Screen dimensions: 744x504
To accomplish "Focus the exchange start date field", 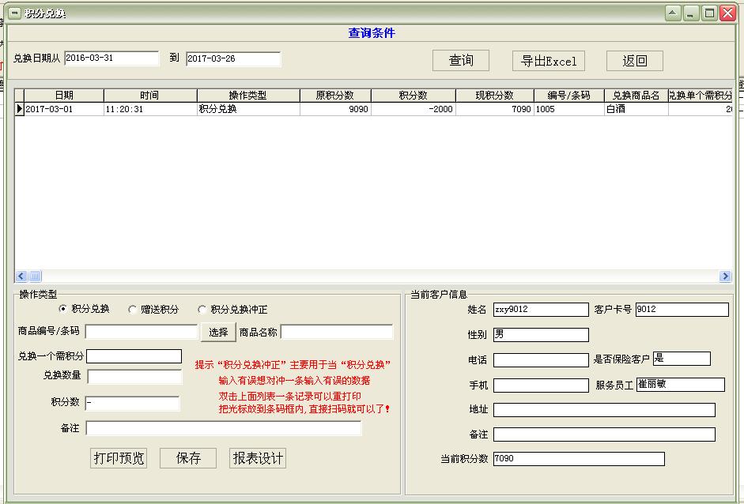I will (x=111, y=58).
